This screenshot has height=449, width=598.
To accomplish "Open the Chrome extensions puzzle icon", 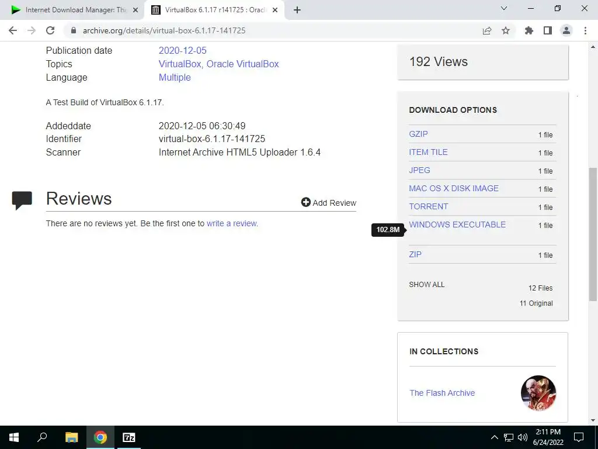I will (529, 30).
